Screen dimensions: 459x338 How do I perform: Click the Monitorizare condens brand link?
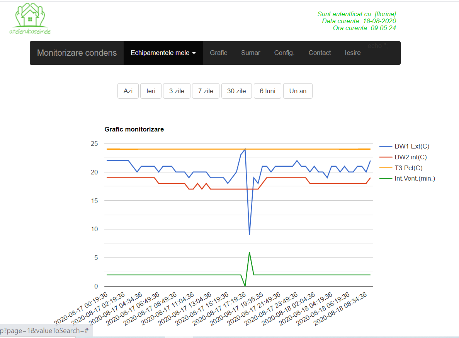coord(77,53)
